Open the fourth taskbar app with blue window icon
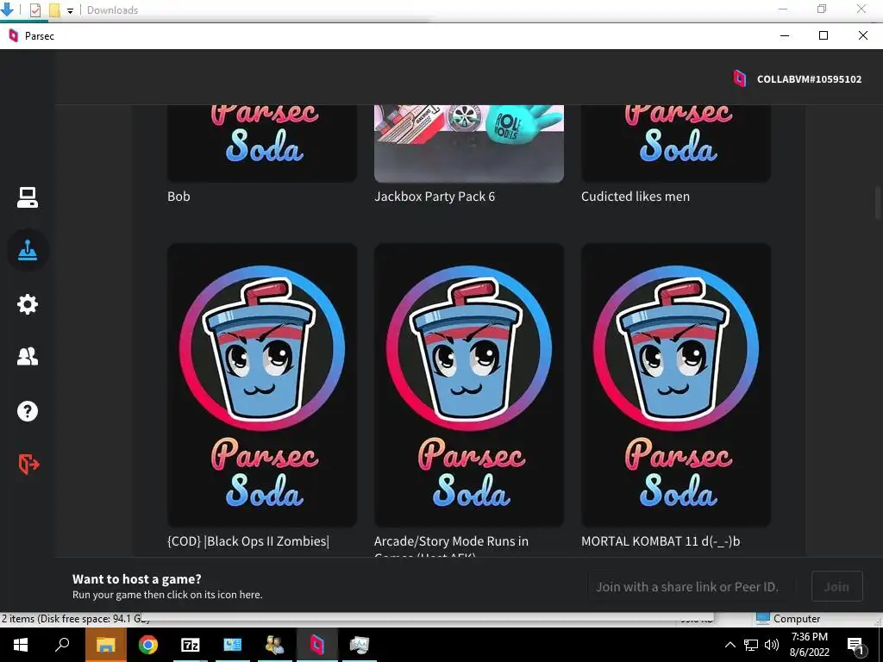The height and width of the screenshot is (662, 883). pyautogui.click(x=233, y=645)
